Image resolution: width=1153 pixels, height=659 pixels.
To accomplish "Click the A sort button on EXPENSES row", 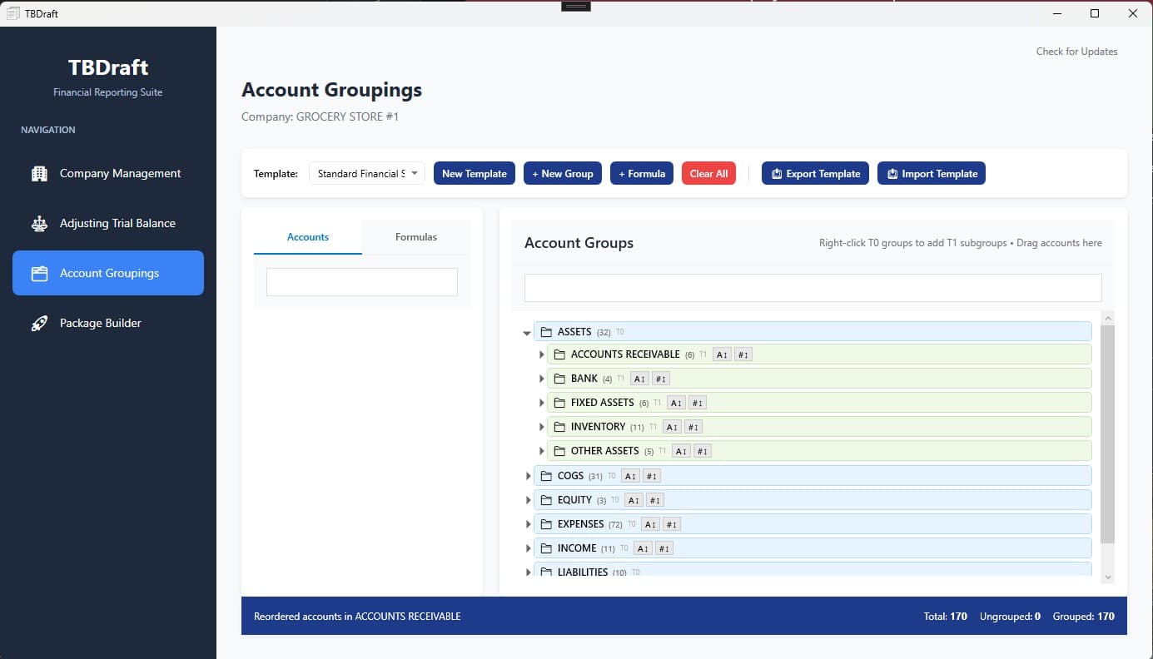I will pyautogui.click(x=651, y=524).
